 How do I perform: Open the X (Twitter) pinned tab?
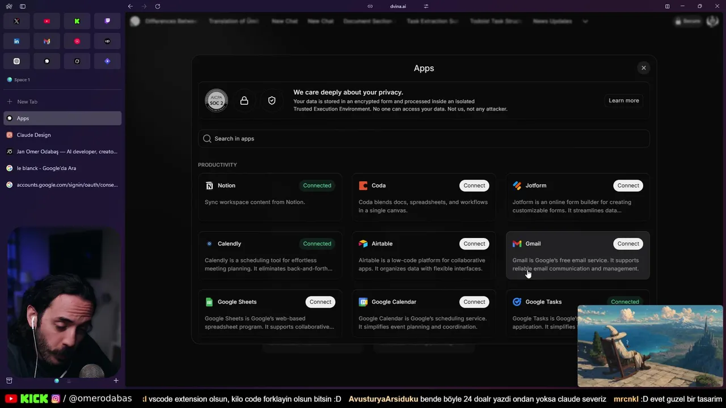16,21
